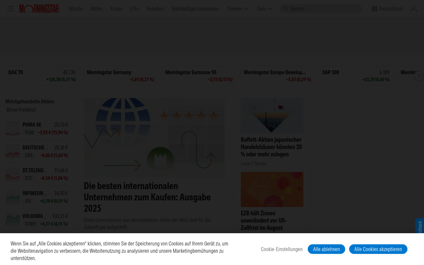This screenshot has width=424, height=265.
Task: Open the Fonds menu item
Action: (x=116, y=9)
